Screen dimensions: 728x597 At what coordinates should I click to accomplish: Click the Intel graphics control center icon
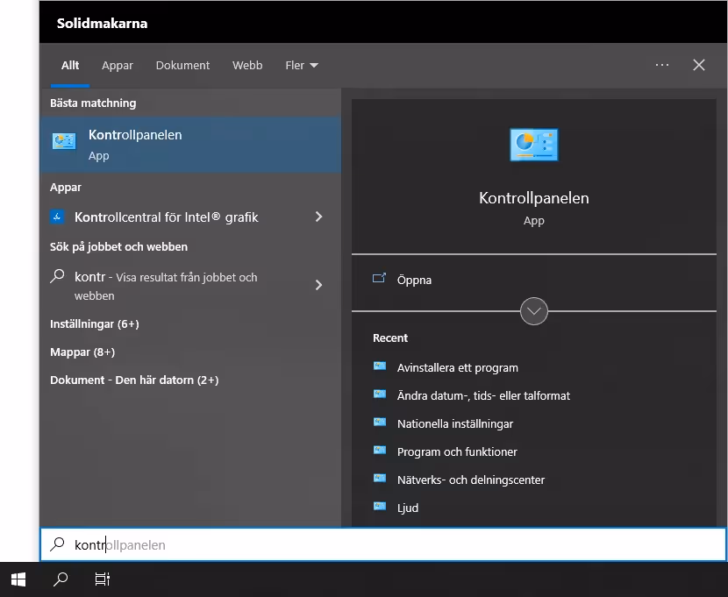57,217
